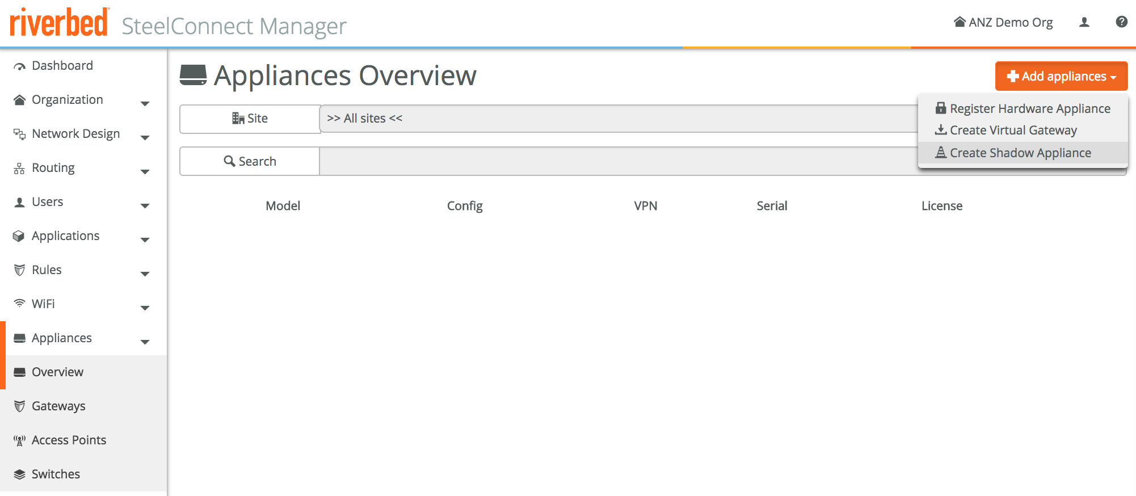Sort by the VPN column header
Screen dimensions: 1136x496
pos(646,206)
